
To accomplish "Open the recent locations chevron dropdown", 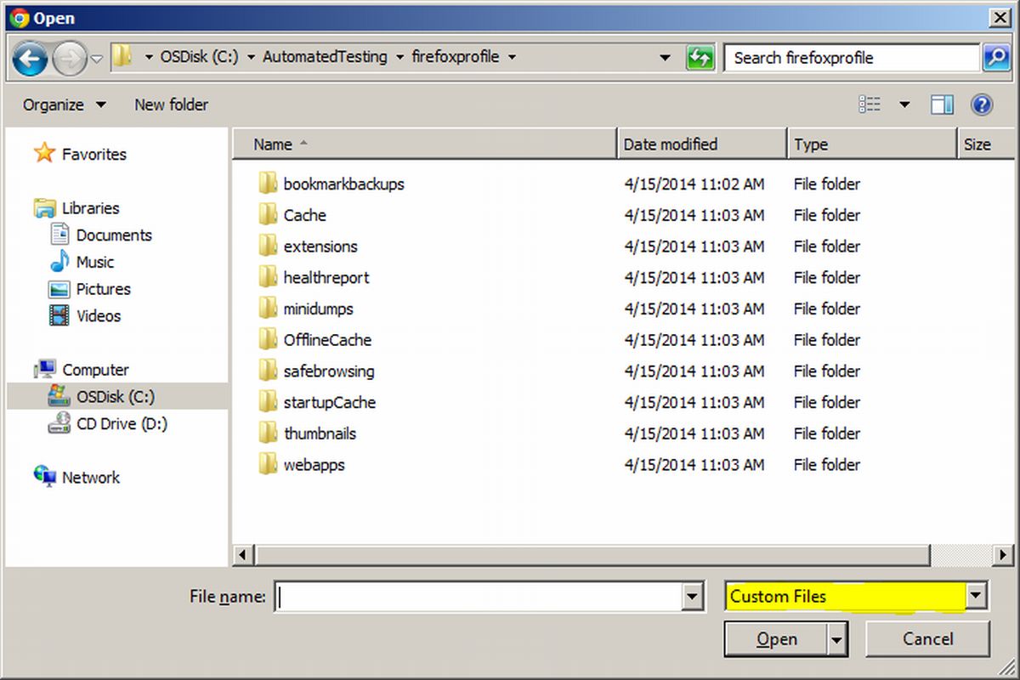I will (x=96, y=58).
